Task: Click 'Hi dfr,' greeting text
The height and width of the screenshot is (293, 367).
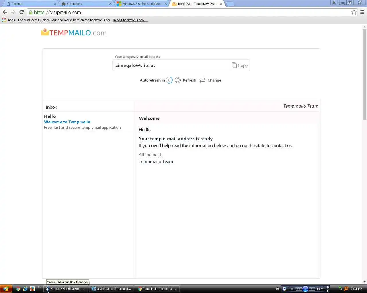Action: (x=145, y=129)
